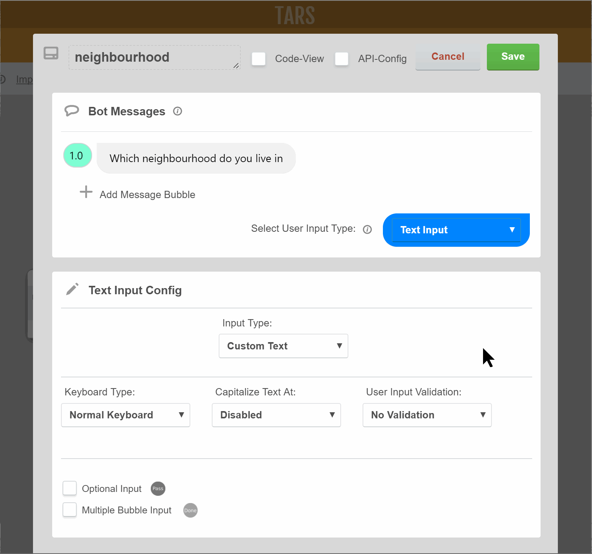
Task: Click the pencil icon in Text Input Config
Action: (72, 289)
